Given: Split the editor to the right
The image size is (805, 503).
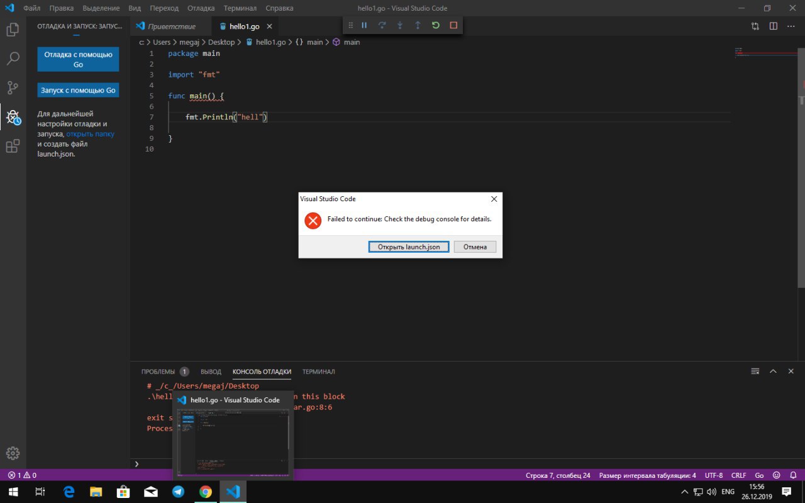Looking at the screenshot, I should pos(774,26).
